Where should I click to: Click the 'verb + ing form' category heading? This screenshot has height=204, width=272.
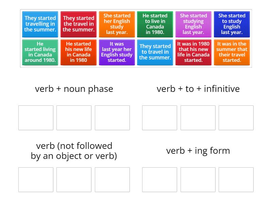coord(198,151)
